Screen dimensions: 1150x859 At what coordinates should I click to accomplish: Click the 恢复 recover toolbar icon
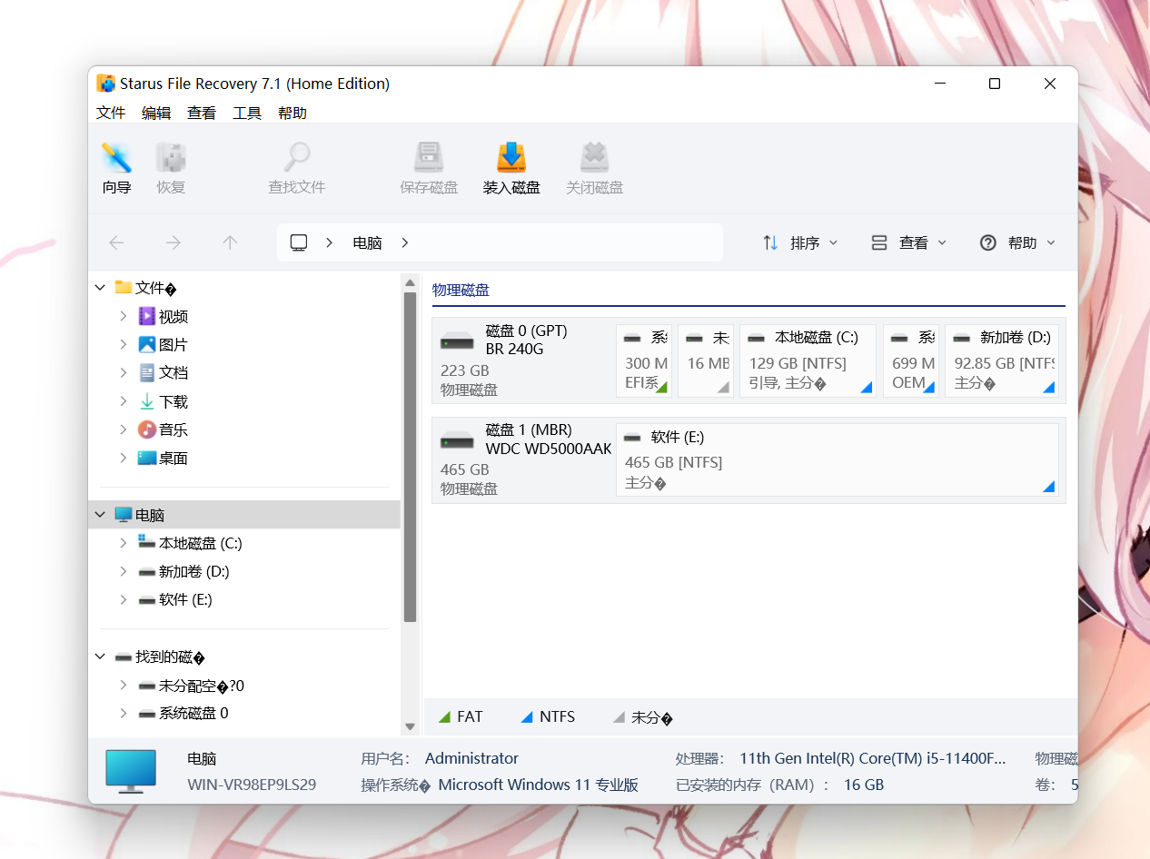pyautogui.click(x=171, y=168)
